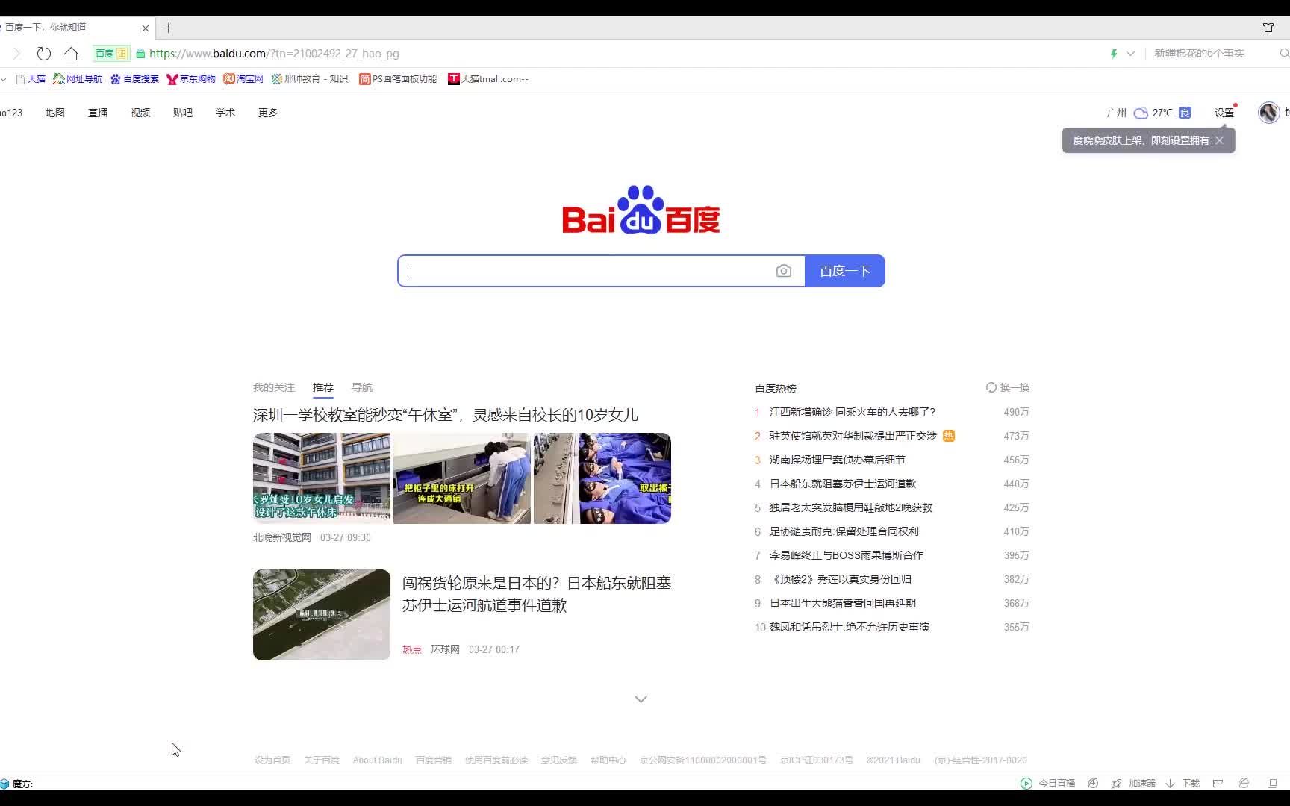Click the status bar flag icon
Viewport: 1290px width, 806px height.
click(1218, 783)
